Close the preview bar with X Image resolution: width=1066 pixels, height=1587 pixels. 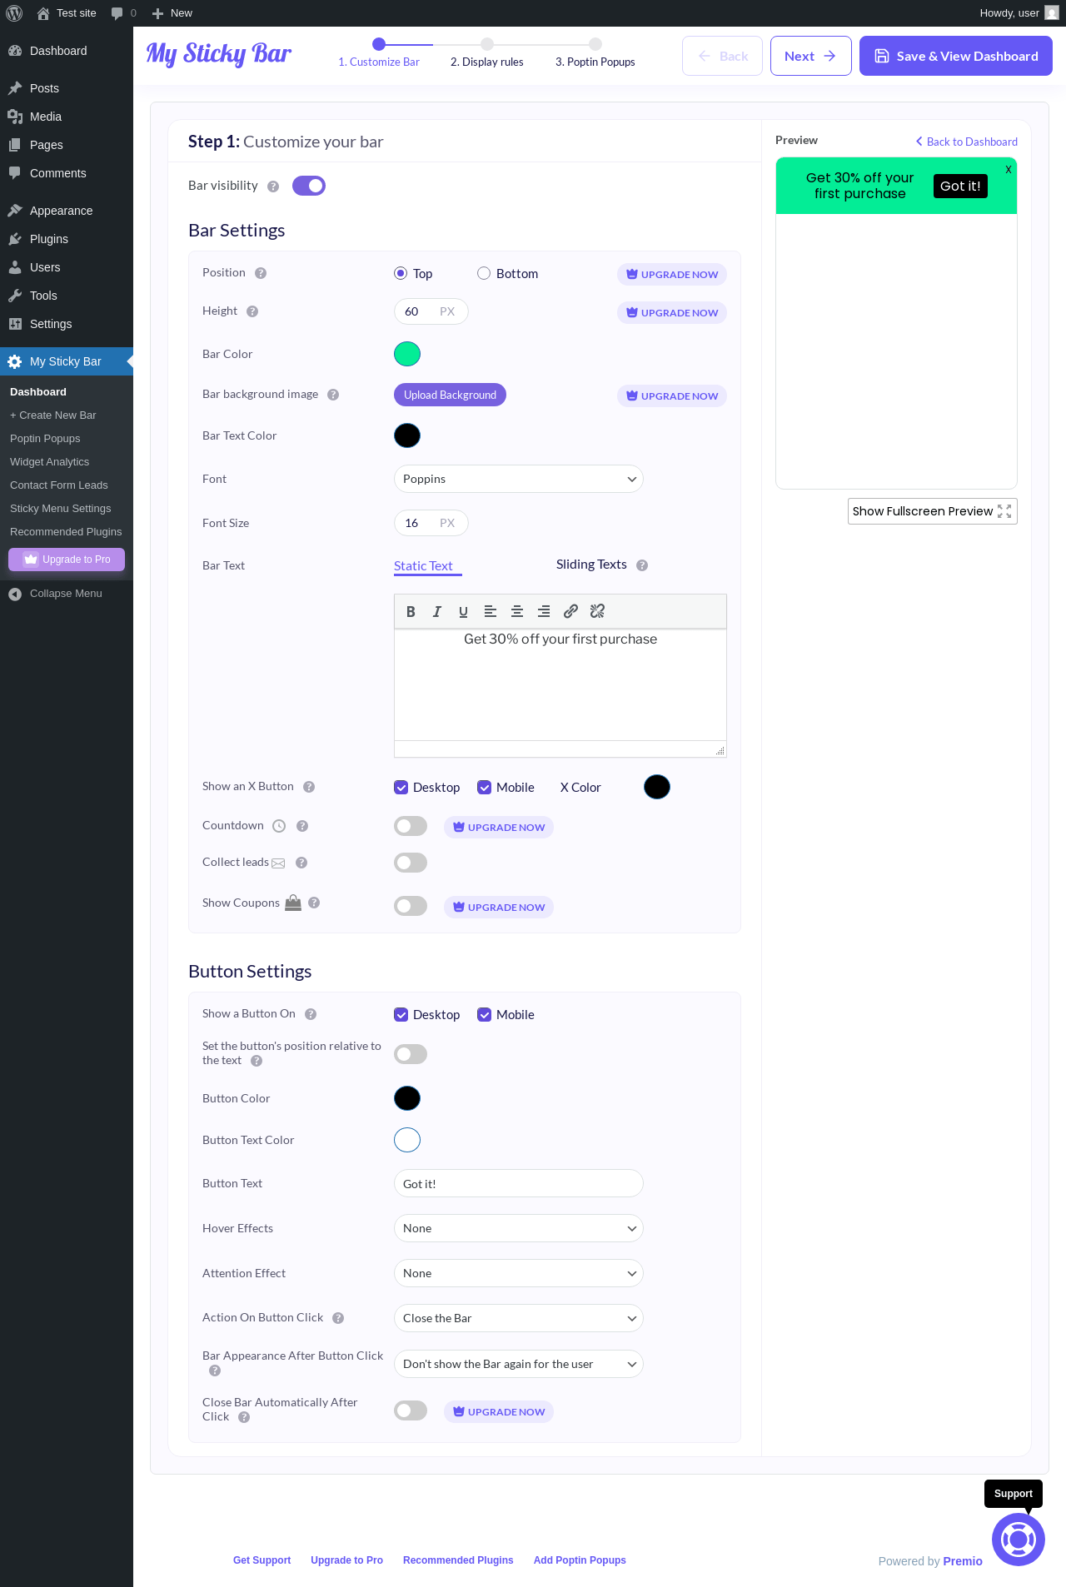click(1008, 169)
